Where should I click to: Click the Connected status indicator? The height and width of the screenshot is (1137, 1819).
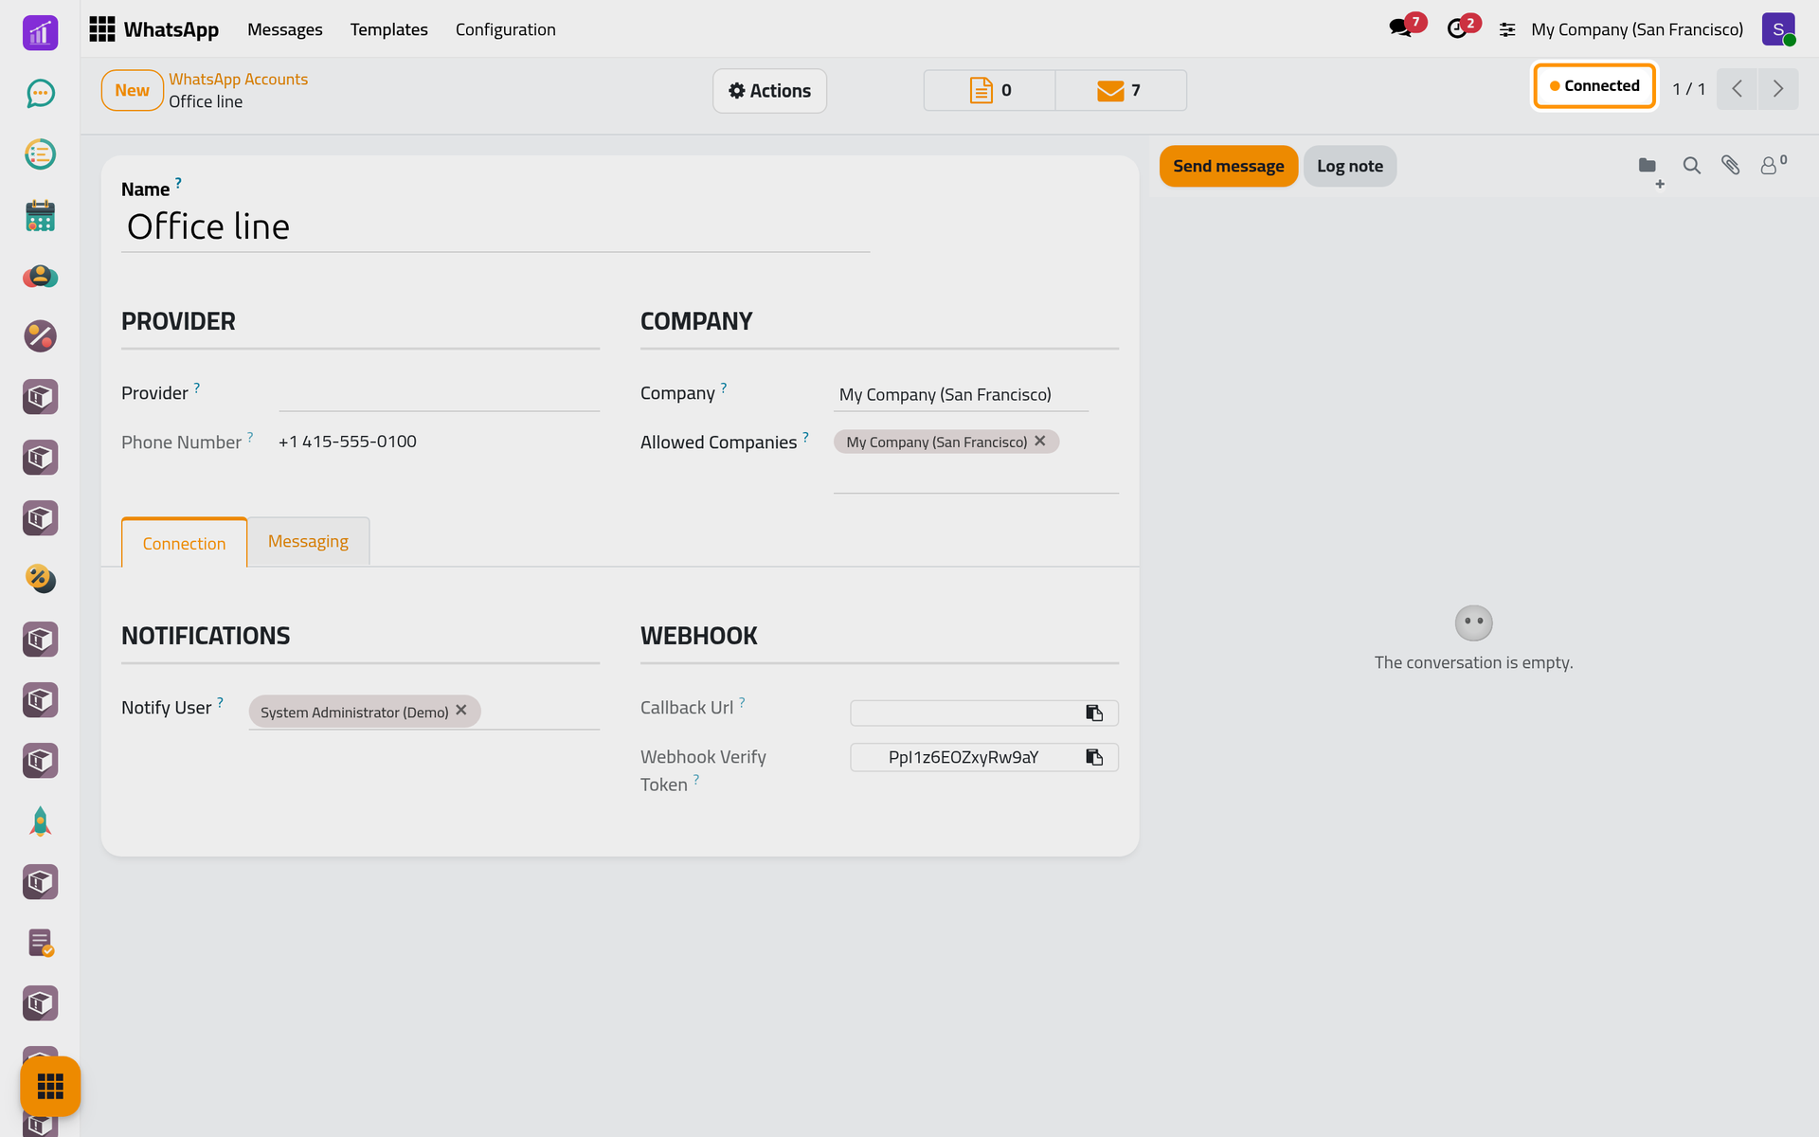(1594, 86)
